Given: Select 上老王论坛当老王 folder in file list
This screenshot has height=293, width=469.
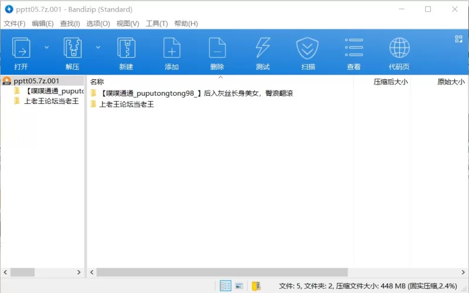Looking at the screenshot, I should coord(126,105).
